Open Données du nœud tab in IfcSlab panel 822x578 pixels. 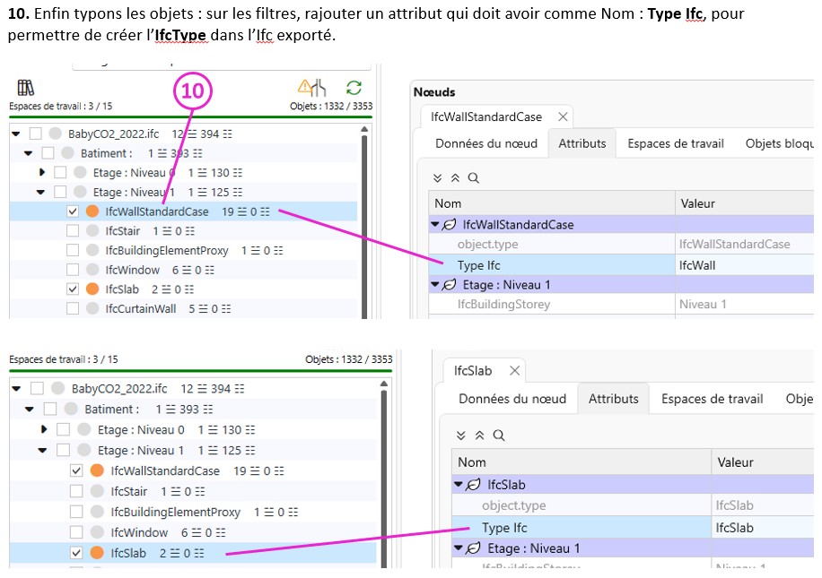pos(512,399)
